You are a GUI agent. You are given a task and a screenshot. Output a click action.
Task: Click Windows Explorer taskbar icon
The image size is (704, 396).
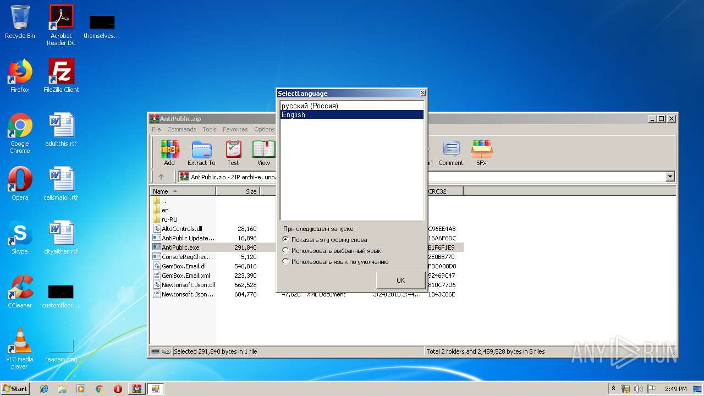coord(62,389)
